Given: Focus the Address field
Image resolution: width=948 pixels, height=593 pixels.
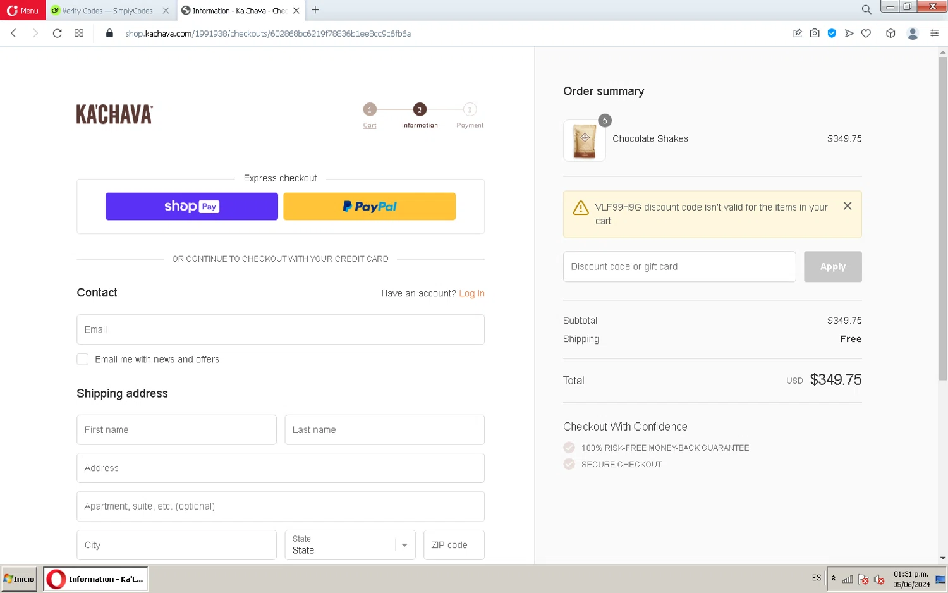Looking at the screenshot, I should tap(281, 468).
